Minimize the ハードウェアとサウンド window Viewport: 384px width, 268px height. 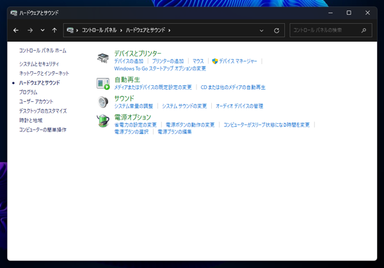pyautogui.click(x=330, y=13)
